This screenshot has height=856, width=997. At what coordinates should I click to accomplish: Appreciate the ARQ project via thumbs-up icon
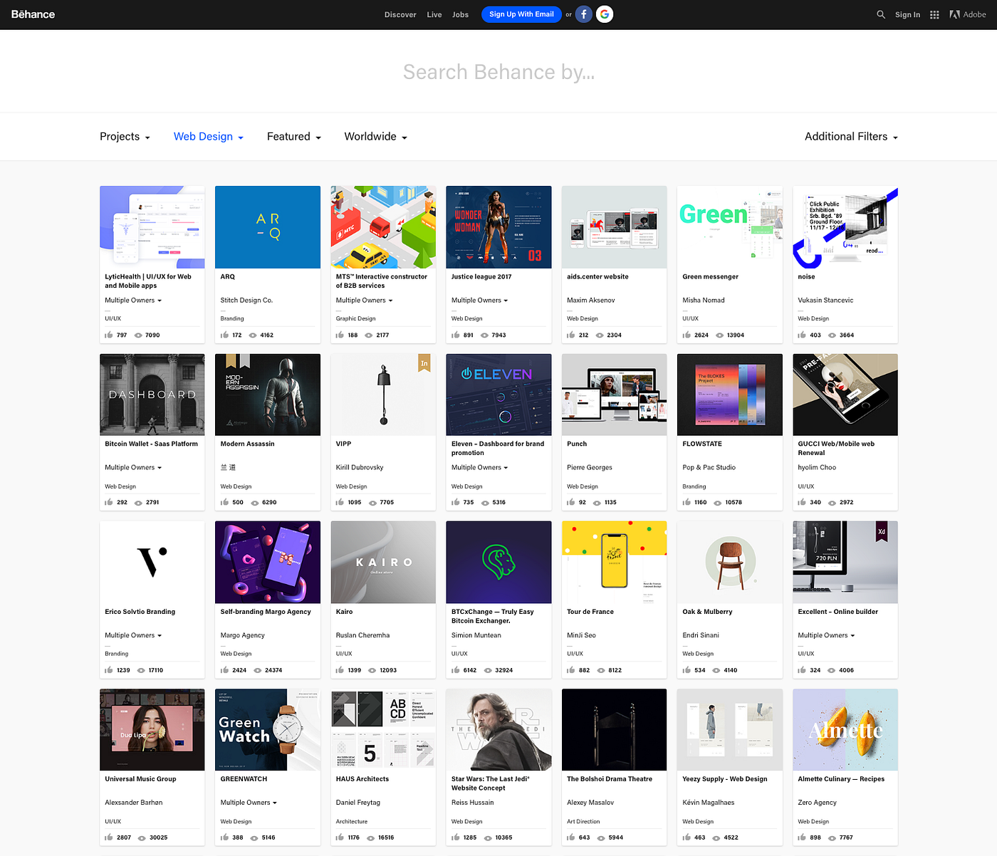(x=226, y=335)
